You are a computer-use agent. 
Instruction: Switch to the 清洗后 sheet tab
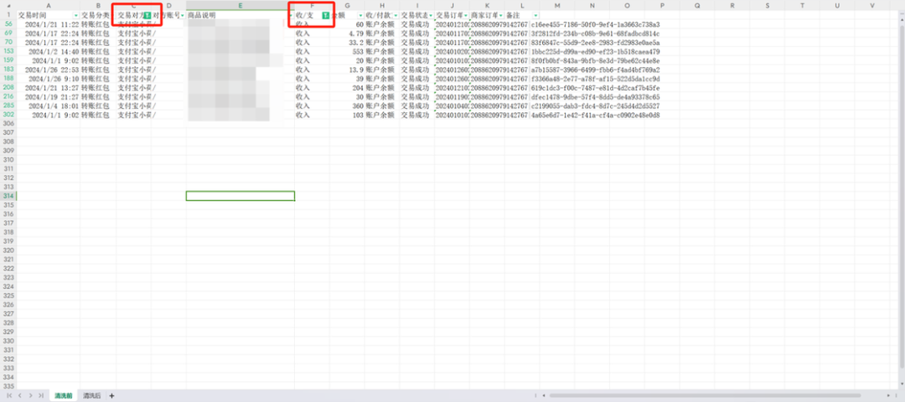click(91, 395)
